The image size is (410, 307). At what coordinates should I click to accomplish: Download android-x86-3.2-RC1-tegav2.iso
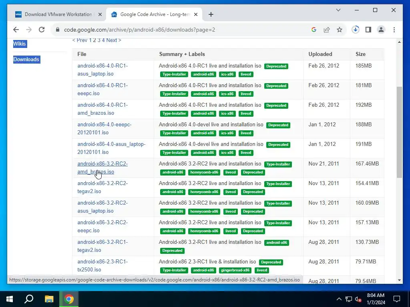click(102, 246)
